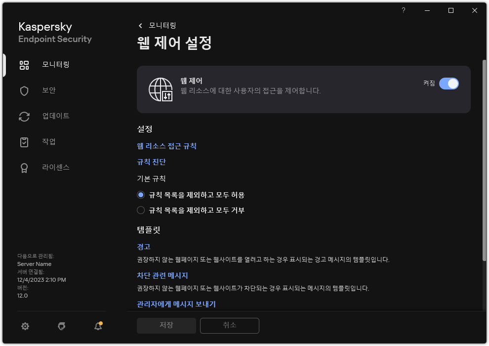Select 규칙 목록을 제외하고 모두 거부
Image resolution: width=489 pixels, height=346 pixels.
(140, 210)
